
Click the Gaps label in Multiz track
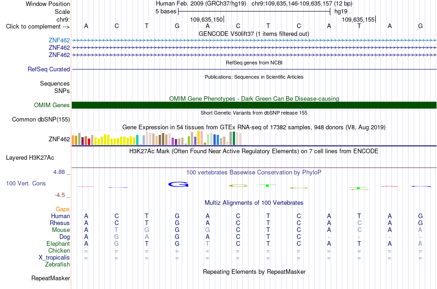63,209
